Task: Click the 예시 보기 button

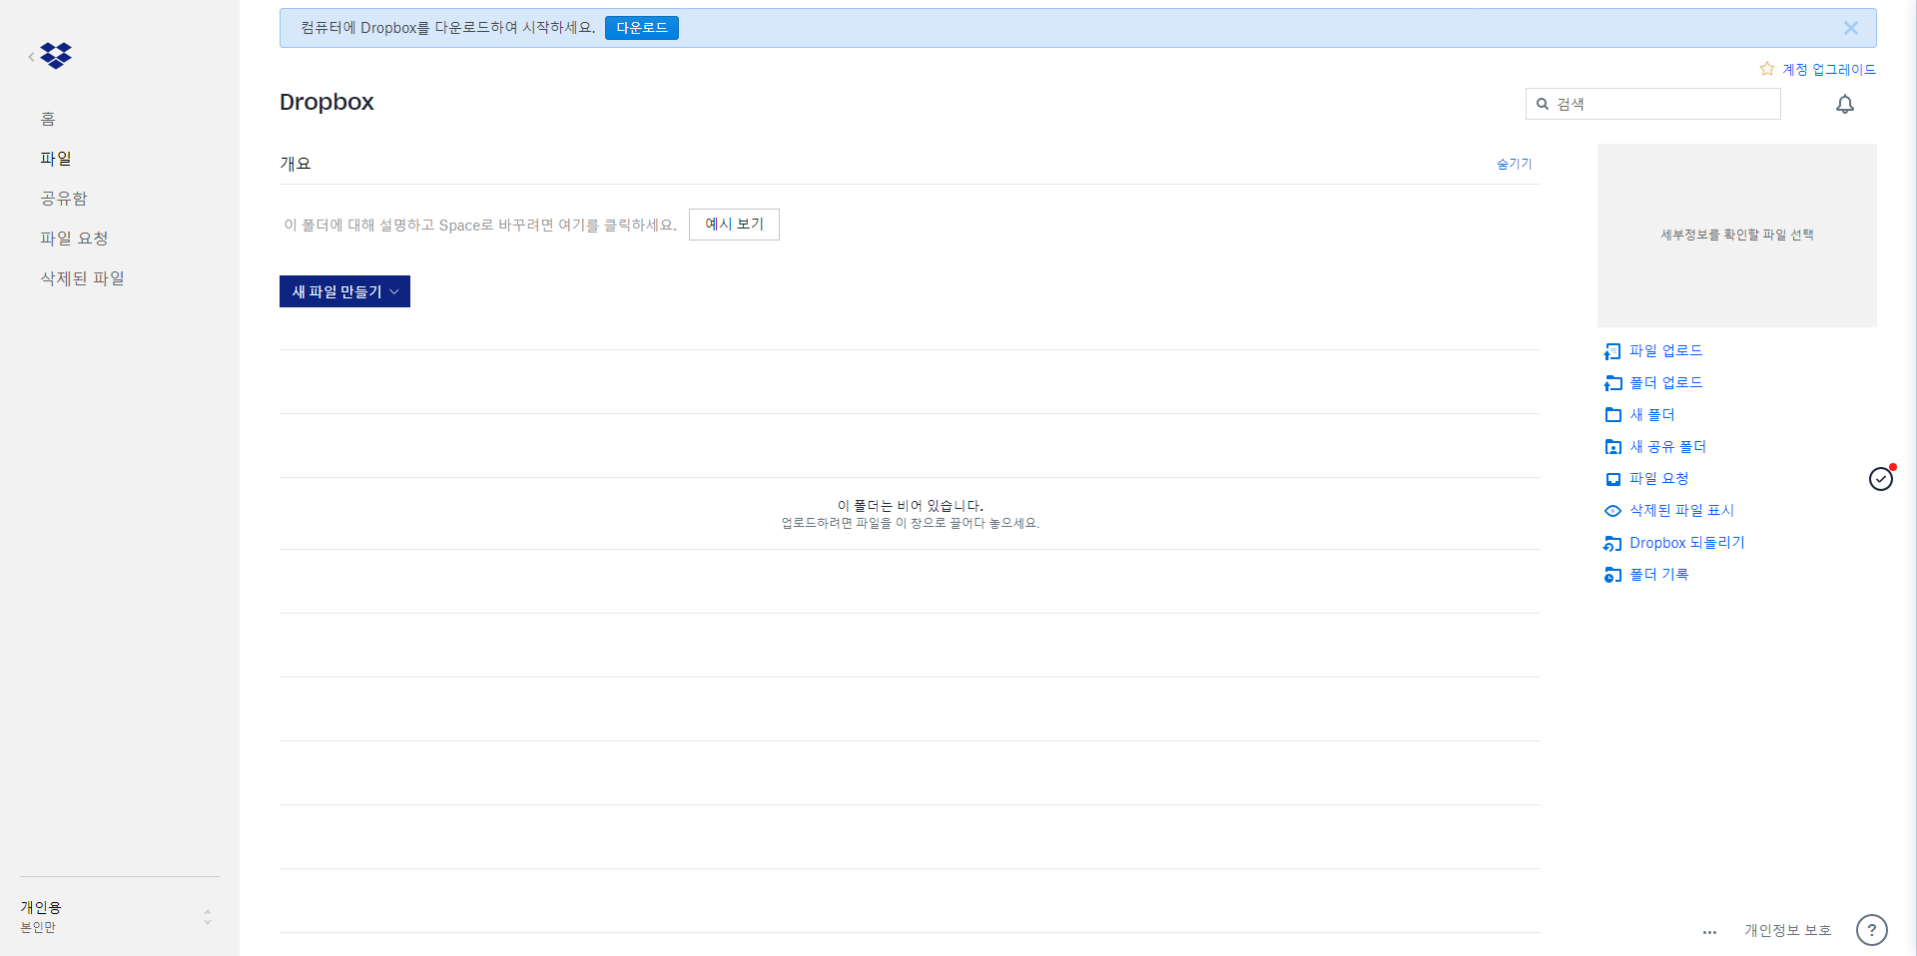Action: [734, 225]
